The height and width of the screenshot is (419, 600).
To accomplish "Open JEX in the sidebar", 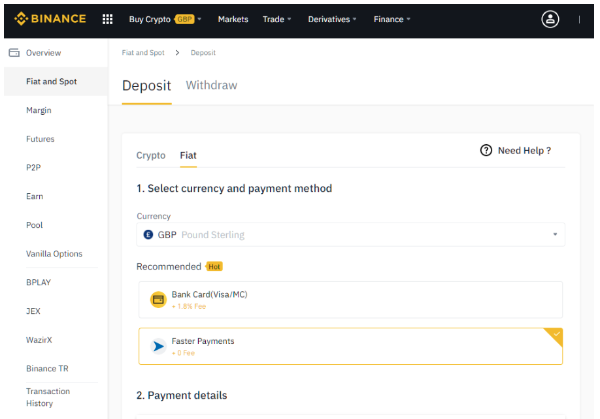I will pyautogui.click(x=33, y=311).
